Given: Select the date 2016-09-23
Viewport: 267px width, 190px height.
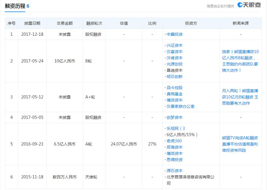Looking at the screenshot, I should (x=32, y=144).
